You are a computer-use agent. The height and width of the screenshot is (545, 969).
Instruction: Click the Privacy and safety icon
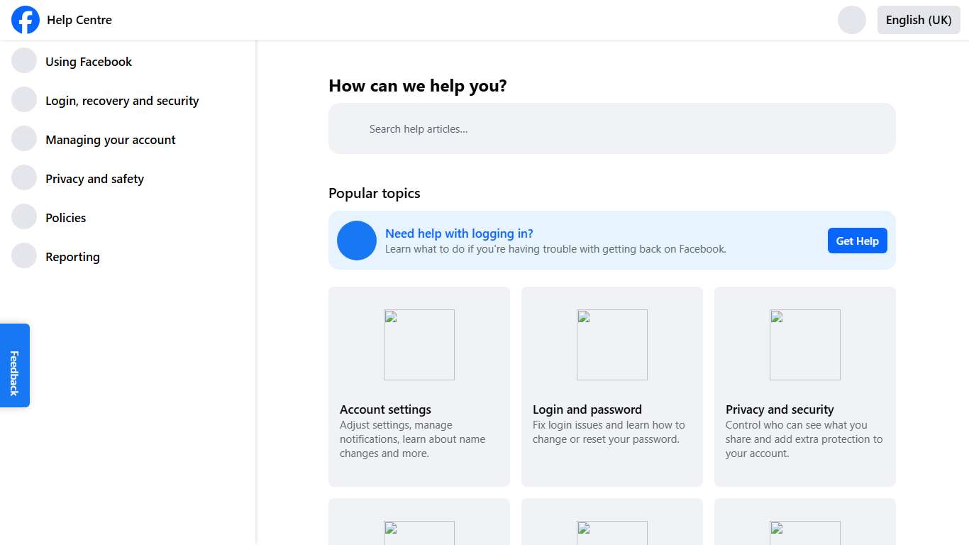(x=23, y=177)
